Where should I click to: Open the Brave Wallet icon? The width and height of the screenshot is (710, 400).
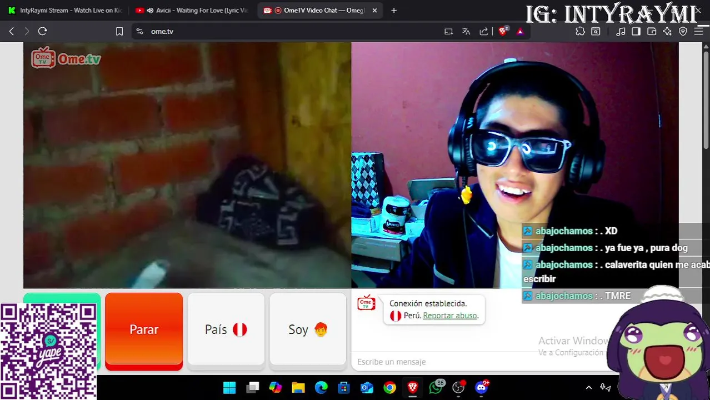[x=652, y=32]
